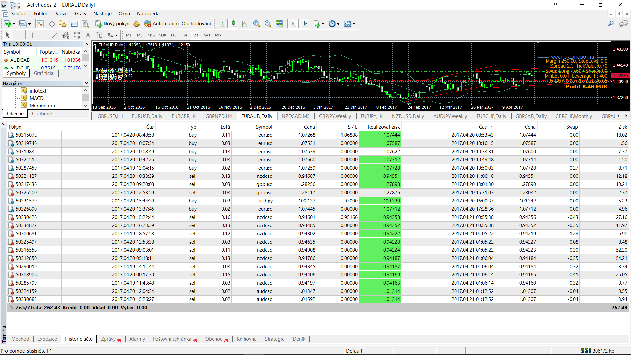This screenshot has width=631, height=355.
Task: Select the cursor arrow tool
Action: (x=8, y=35)
